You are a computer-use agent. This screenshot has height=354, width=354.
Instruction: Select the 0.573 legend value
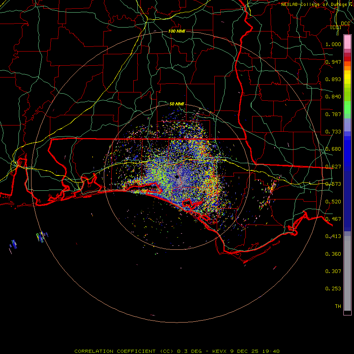coord(333,184)
